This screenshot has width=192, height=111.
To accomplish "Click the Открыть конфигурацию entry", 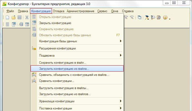I will pos(77,17).
